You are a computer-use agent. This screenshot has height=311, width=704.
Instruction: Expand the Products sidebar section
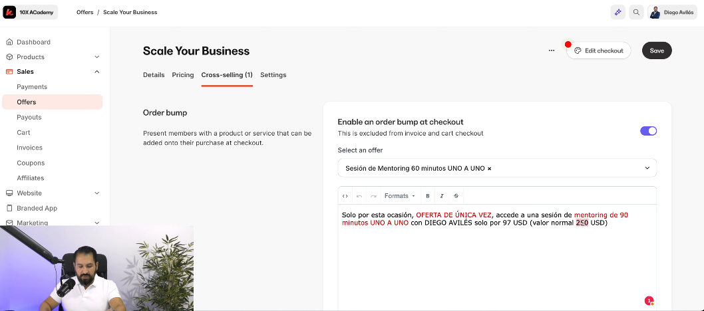97,57
